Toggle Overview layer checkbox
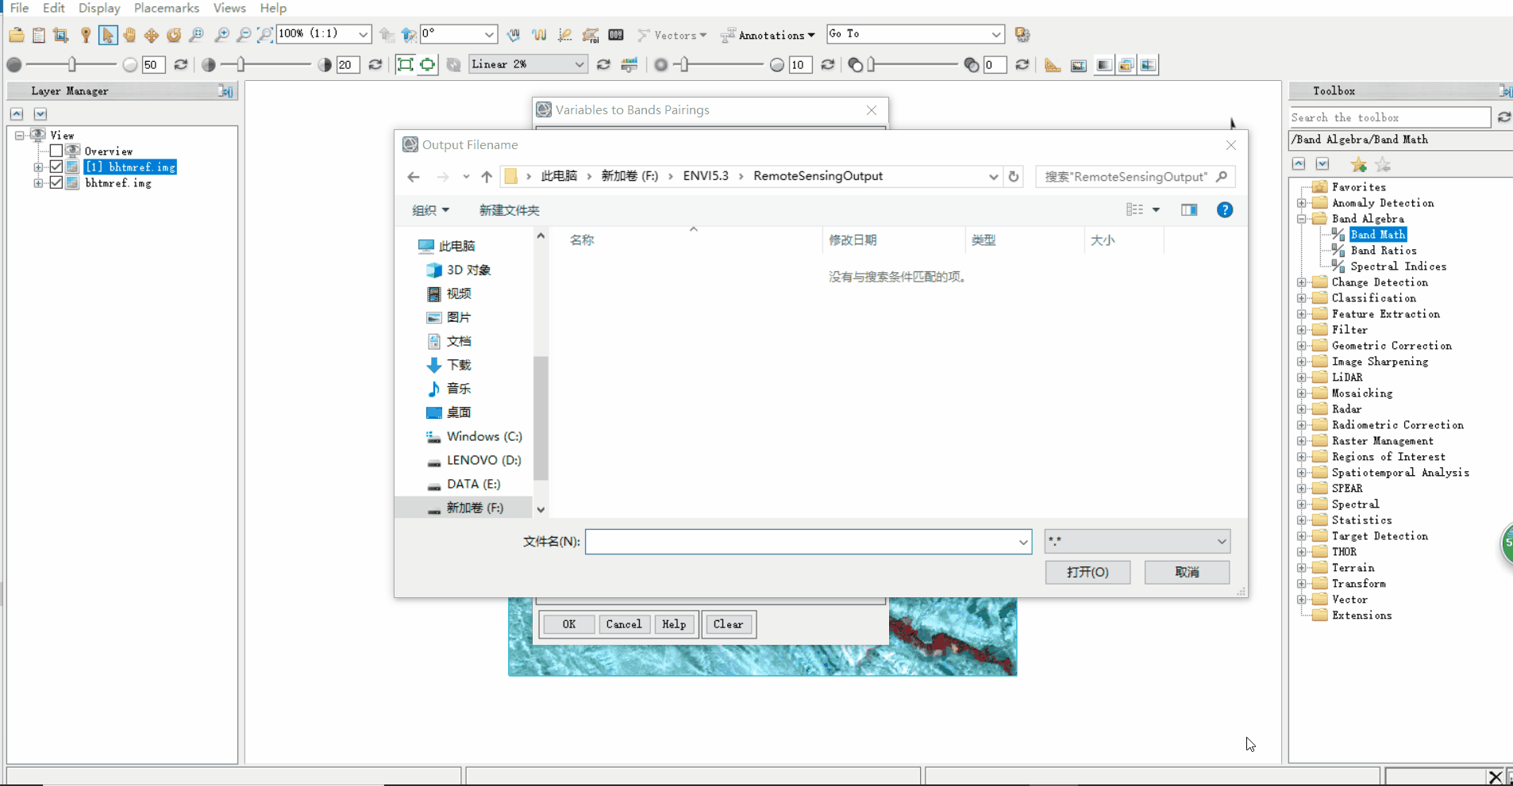This screenshot has height=786, width=1513. click(x=56, y=151)
